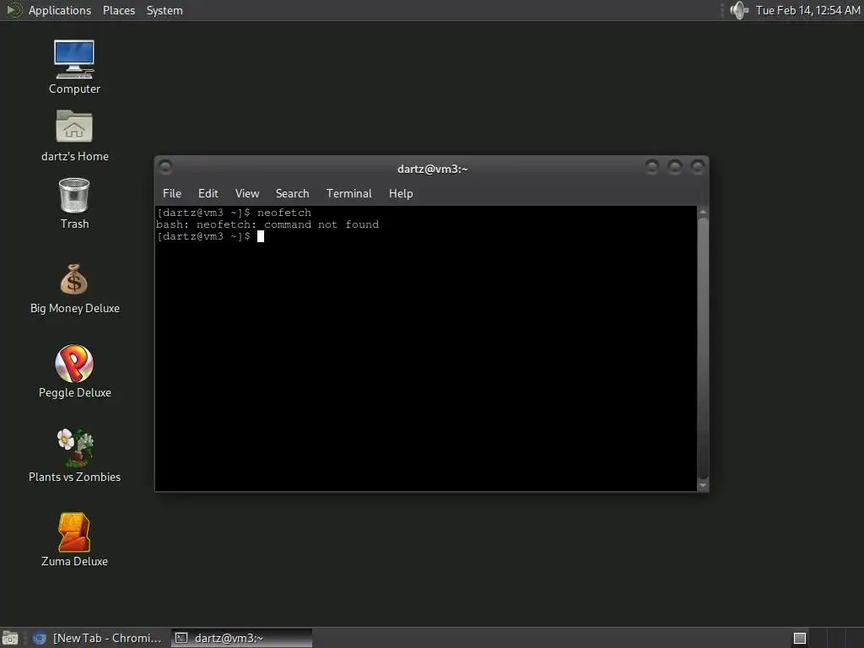Viewport: 864px width, 648px height.
Task: Maximize the terminal window
Action: coord(674,166)
